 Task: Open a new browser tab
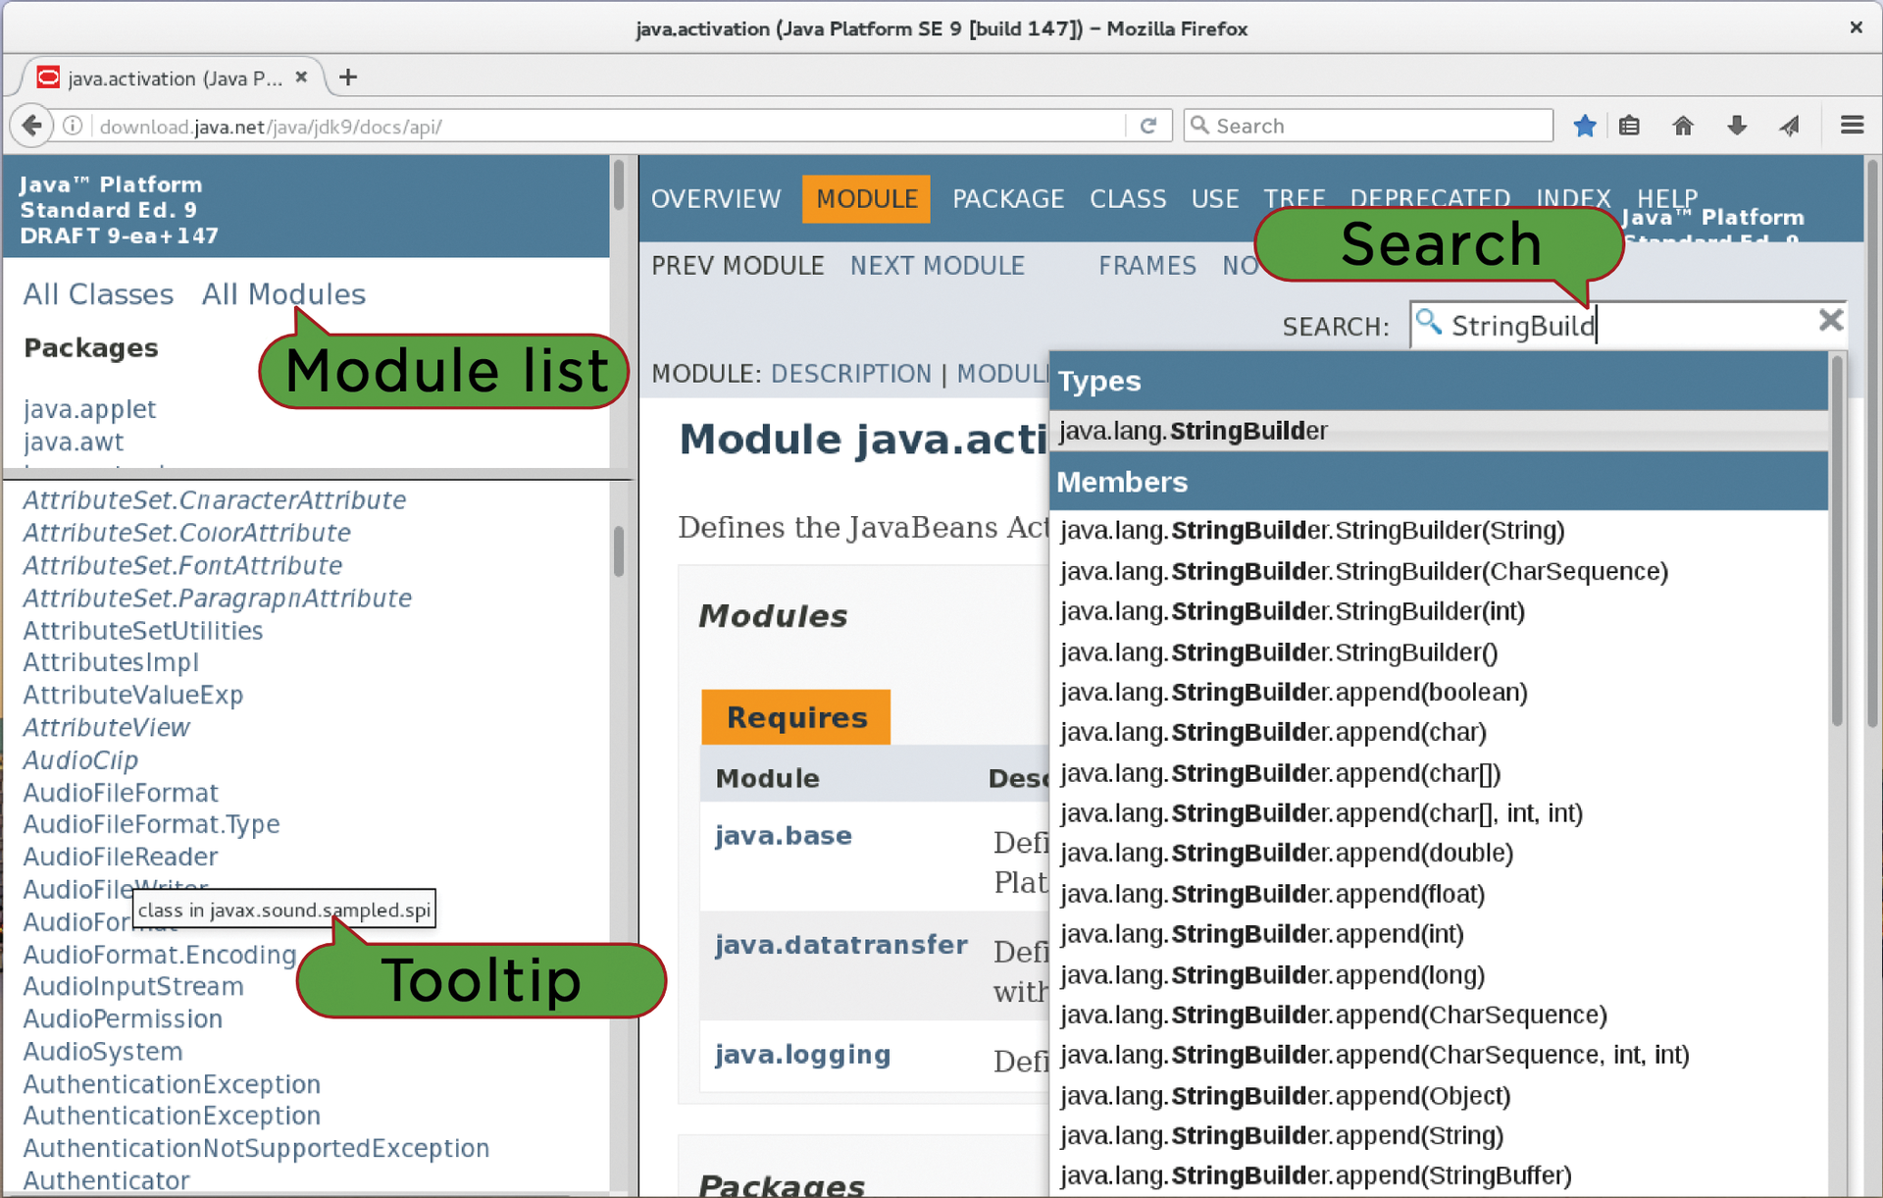point(347,77)
